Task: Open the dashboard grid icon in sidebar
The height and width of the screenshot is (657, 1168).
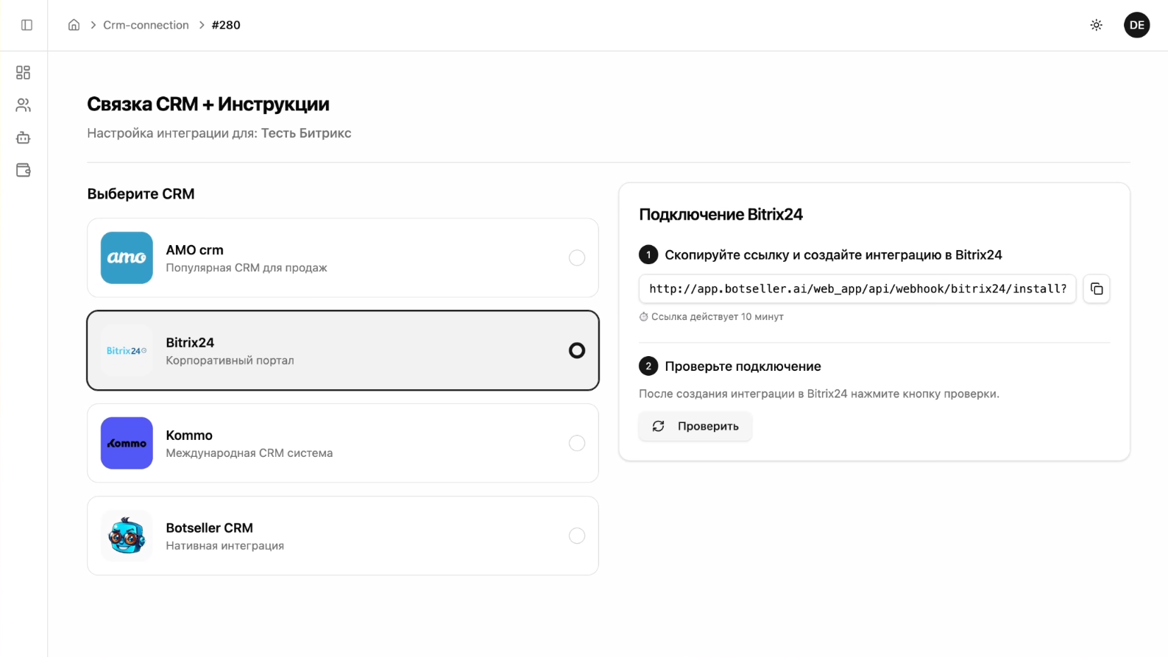Action: click(24, 73)
